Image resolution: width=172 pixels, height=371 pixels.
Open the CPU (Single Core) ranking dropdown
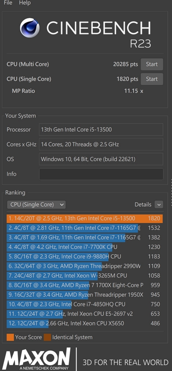point(36,205)
